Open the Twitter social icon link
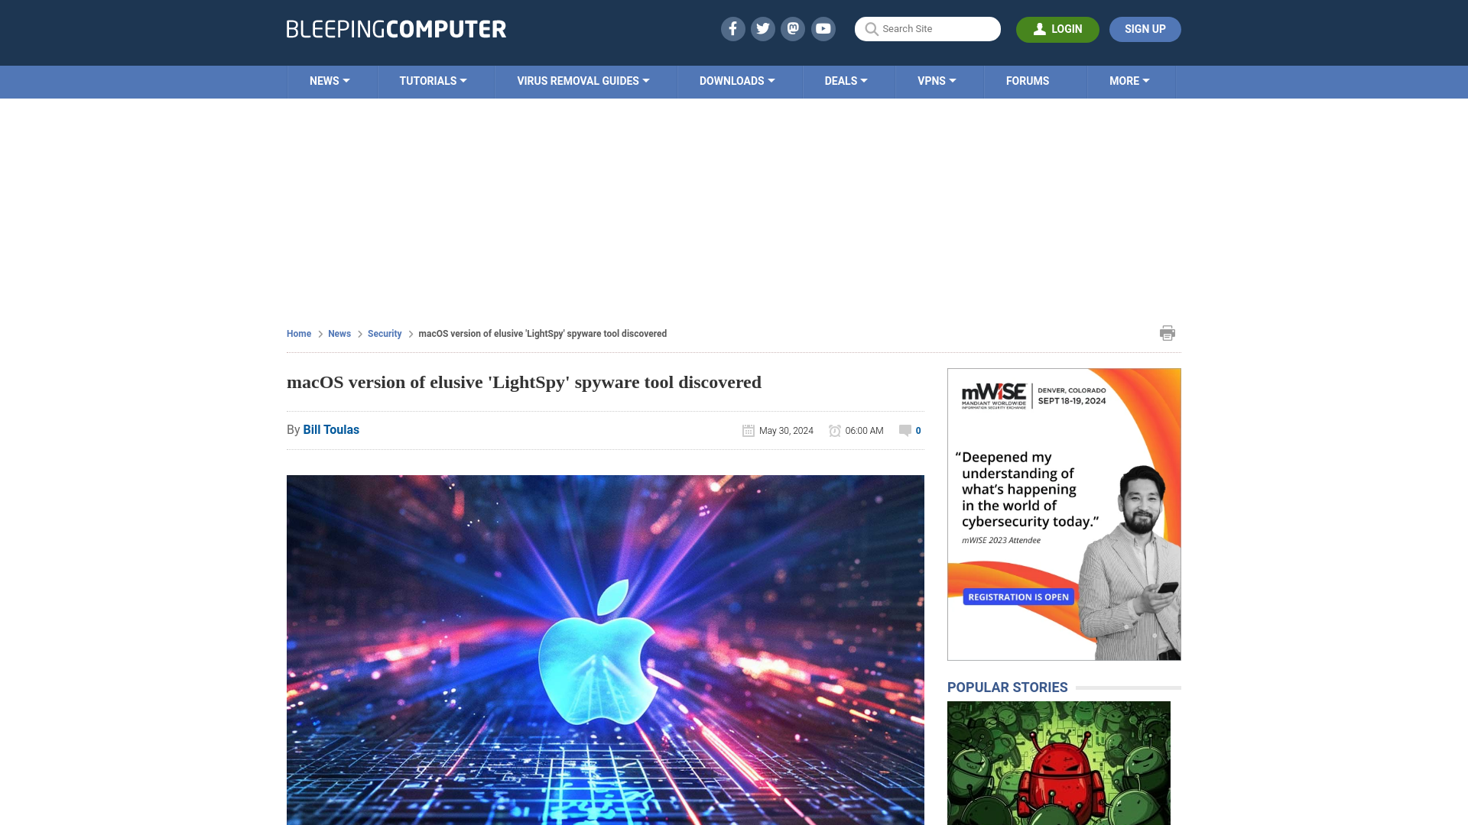The image size is (1468, 825). point(762,28)
